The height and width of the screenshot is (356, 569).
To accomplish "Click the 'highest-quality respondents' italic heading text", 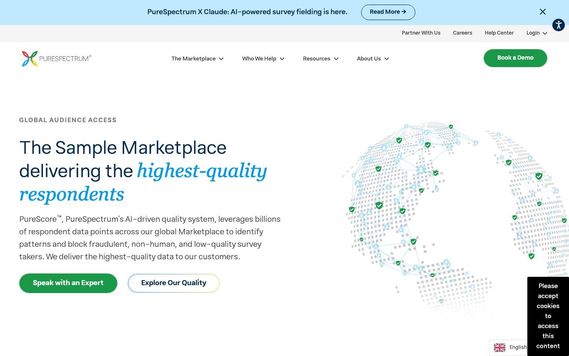I will tap(143, 182).
